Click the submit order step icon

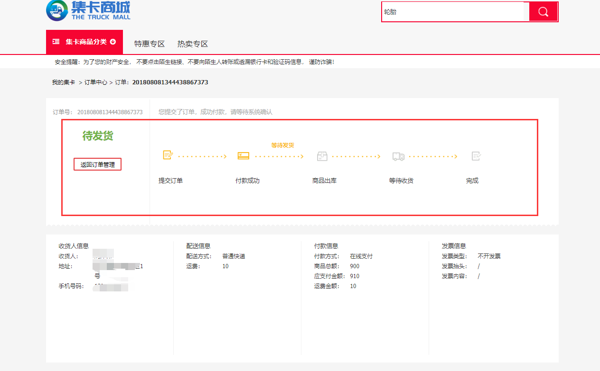[168, 155]
